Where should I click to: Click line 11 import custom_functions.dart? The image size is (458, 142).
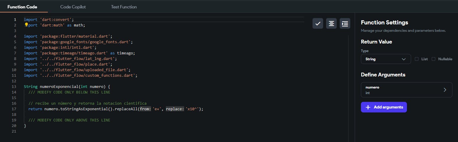click(81, 76)
